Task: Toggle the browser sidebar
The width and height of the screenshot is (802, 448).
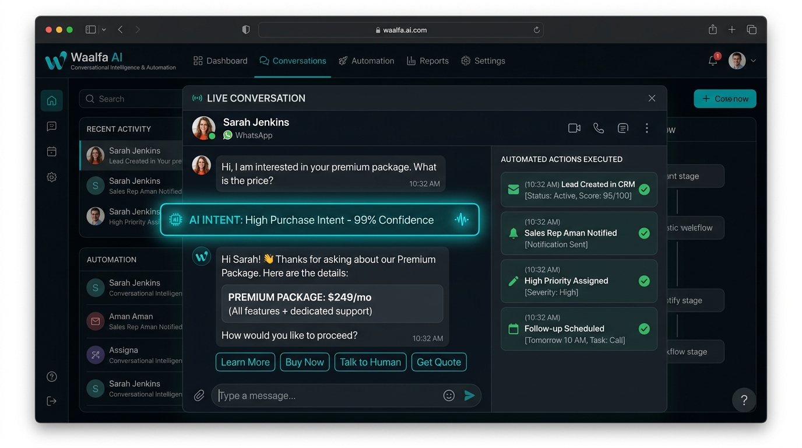Action: tap(90, 30)
